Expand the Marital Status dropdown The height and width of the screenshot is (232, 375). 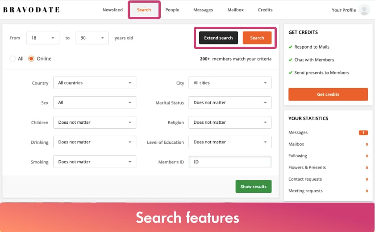pyautogui.click(x=230, y=103)
